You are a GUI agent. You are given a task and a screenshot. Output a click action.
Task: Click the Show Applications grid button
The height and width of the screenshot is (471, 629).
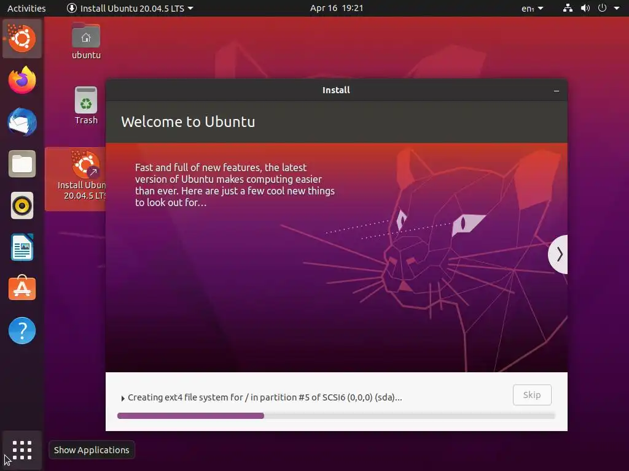[22, 450]
